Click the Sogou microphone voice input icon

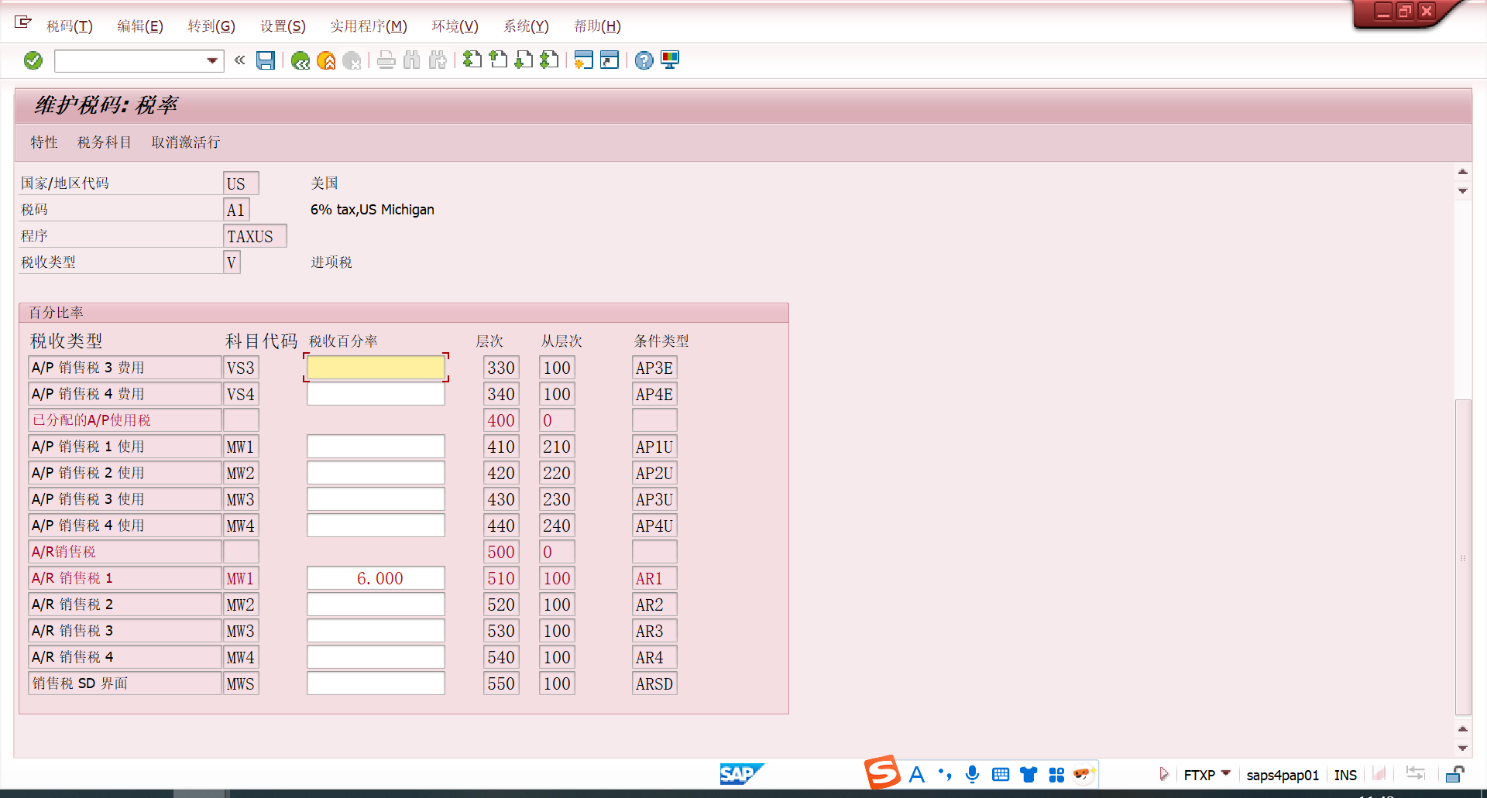[x=972, y=774]
